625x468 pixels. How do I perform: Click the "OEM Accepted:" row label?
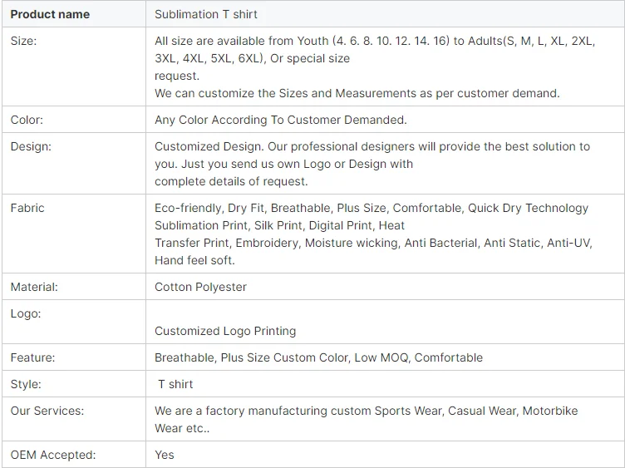coord(53,455)
